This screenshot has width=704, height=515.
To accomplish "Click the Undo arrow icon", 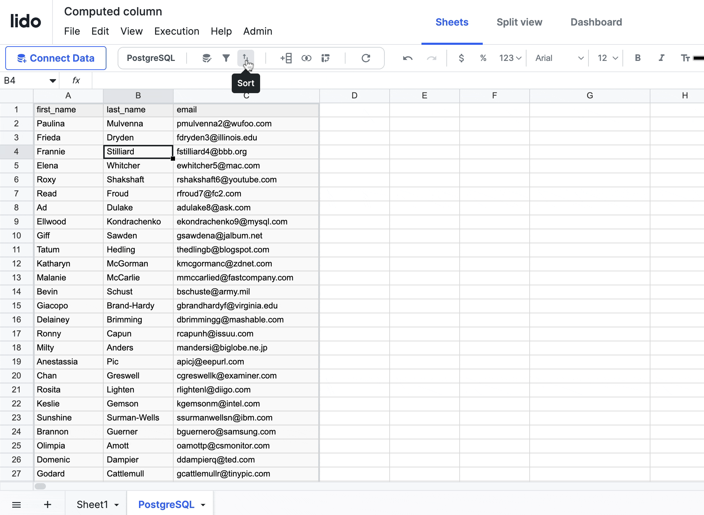I will (x=407, y=58).
